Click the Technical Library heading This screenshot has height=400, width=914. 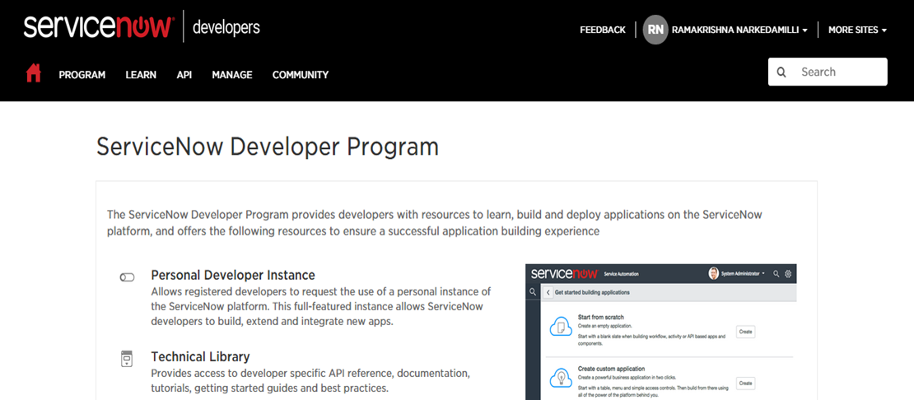point(201,356)
